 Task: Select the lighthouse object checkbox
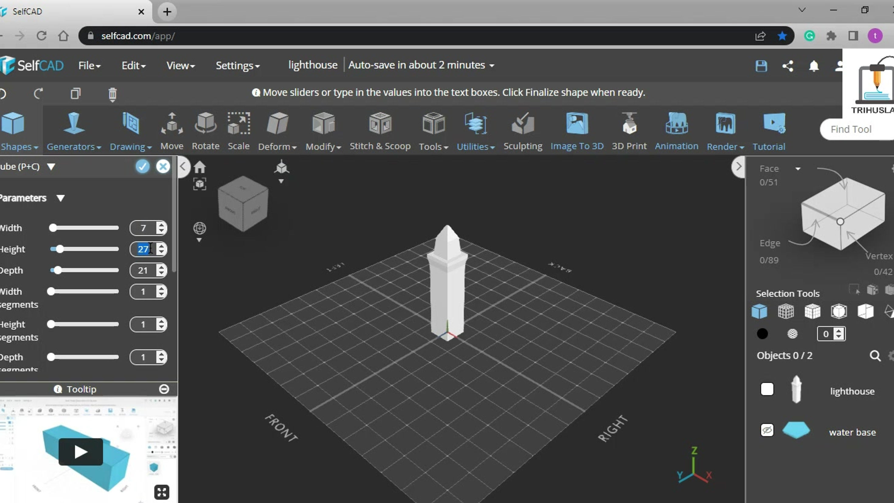pos(767,389)
